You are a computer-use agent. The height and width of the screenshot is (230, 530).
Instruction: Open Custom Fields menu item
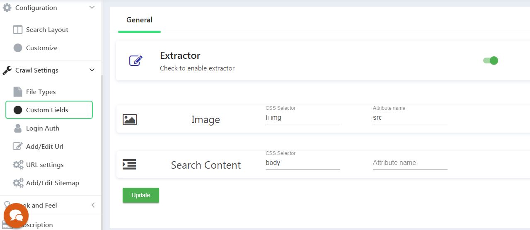[49, 110]
